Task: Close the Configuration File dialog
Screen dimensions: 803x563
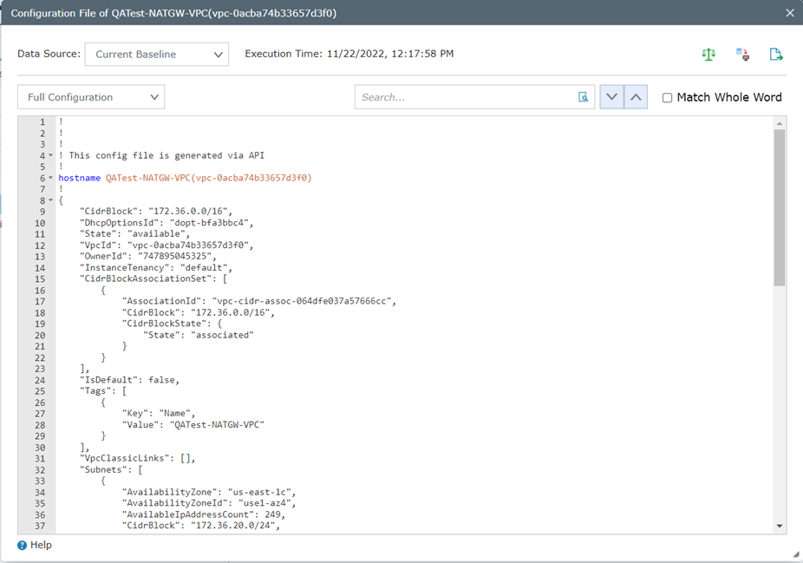Action: point(789,13)
